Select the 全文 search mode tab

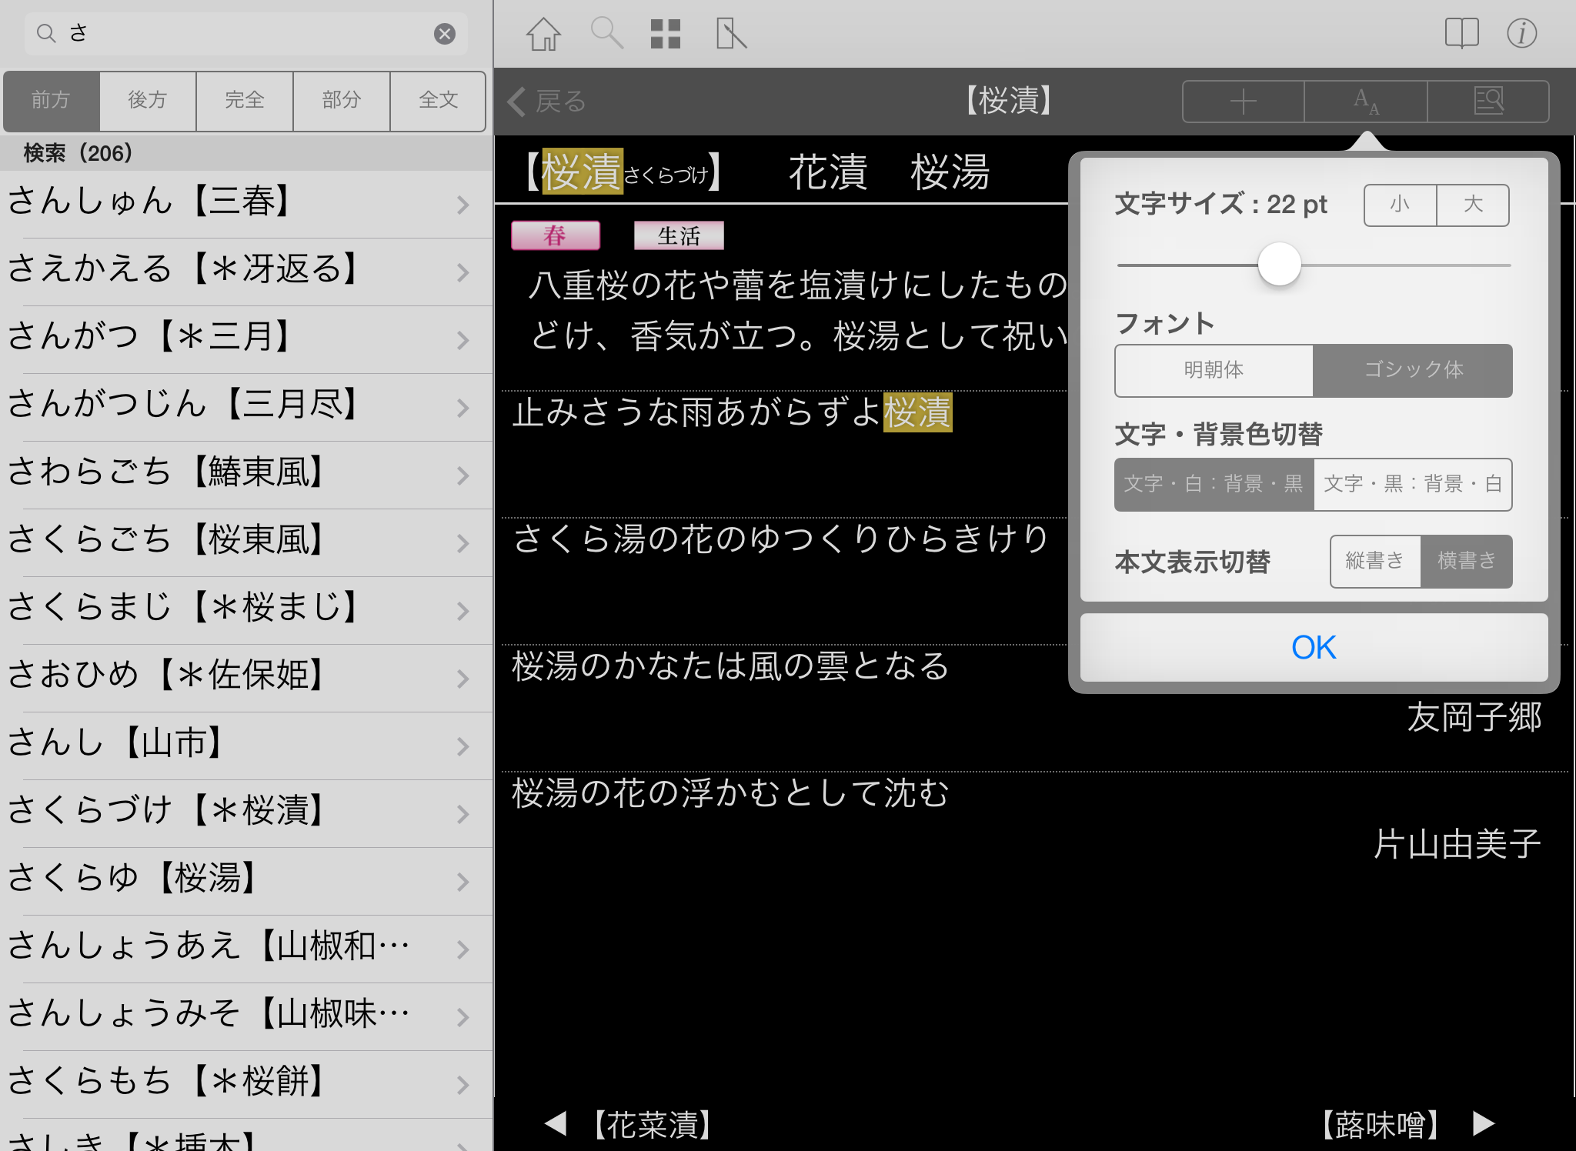tap(438, 101)
